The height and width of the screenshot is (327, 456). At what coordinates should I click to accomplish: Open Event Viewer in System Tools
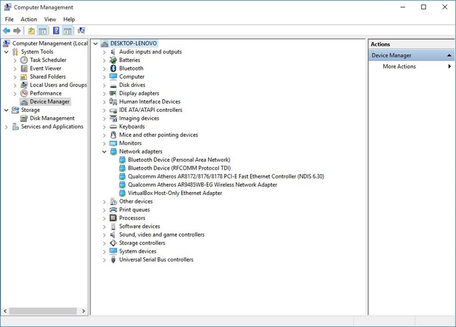click(x=45, y=68)
